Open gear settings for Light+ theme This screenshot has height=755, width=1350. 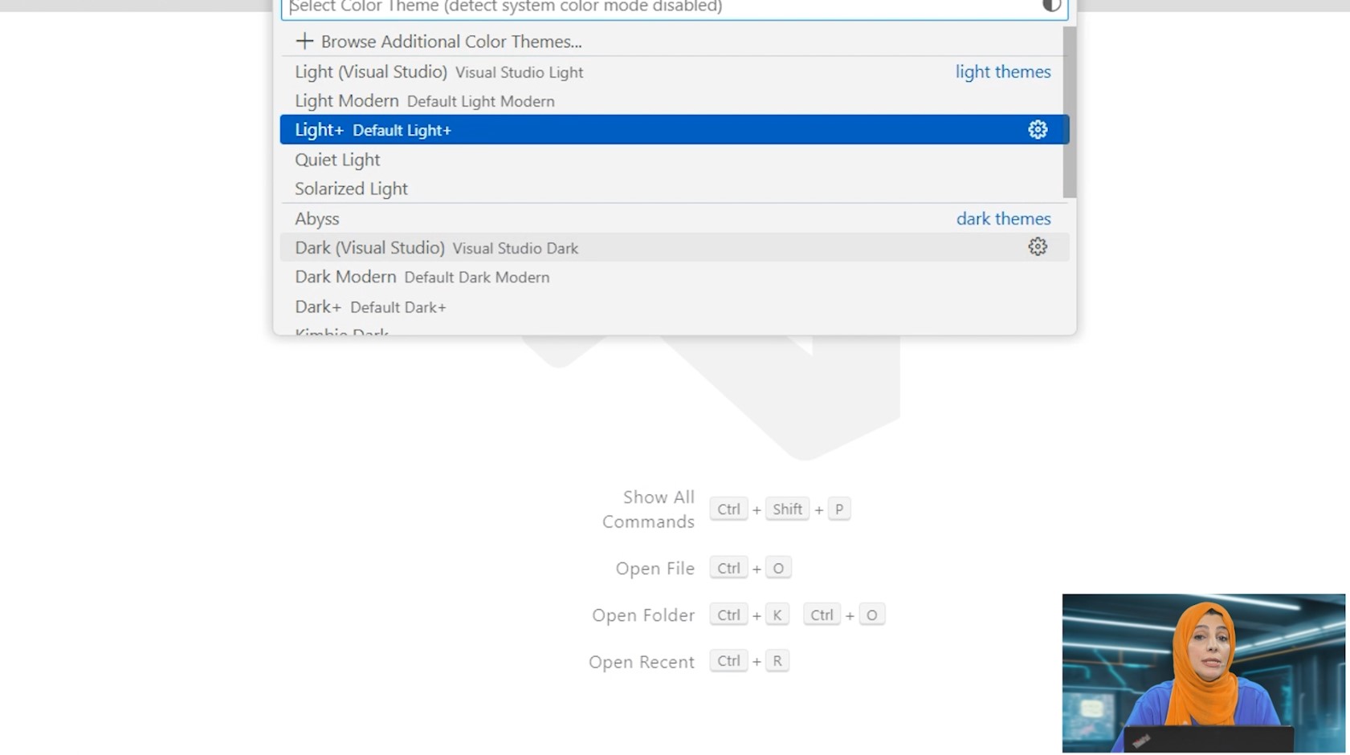(x=1038, y=130)
